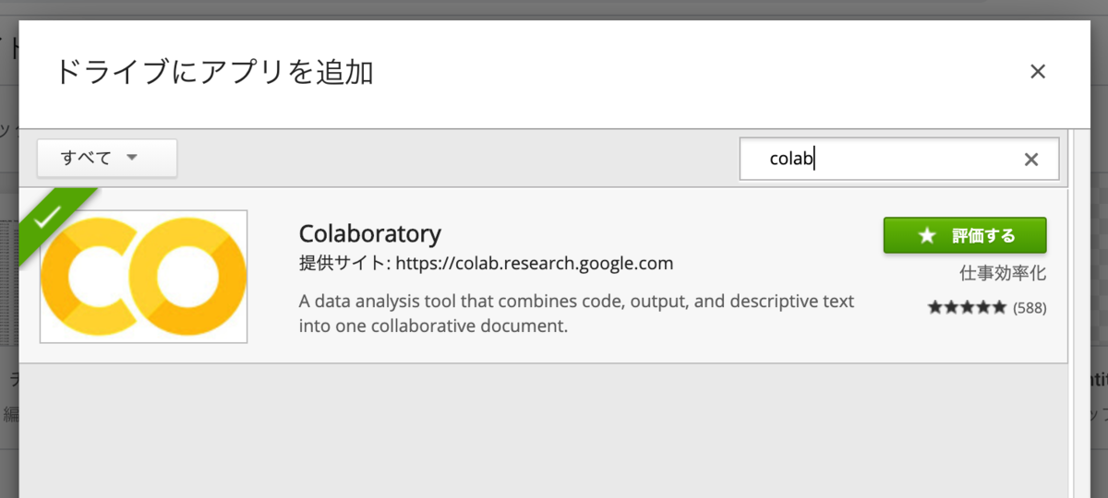Screen dimensions: 1108x498
Task: Click the colab.research.google.com provider URL
Action: click(x=535, y=263)
